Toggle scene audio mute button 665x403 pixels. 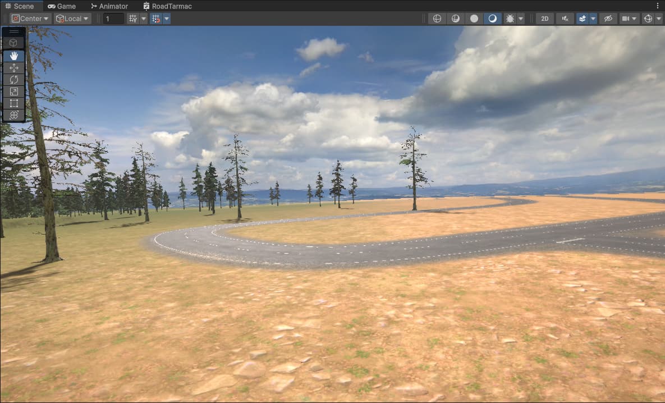(x=565, y=19)
